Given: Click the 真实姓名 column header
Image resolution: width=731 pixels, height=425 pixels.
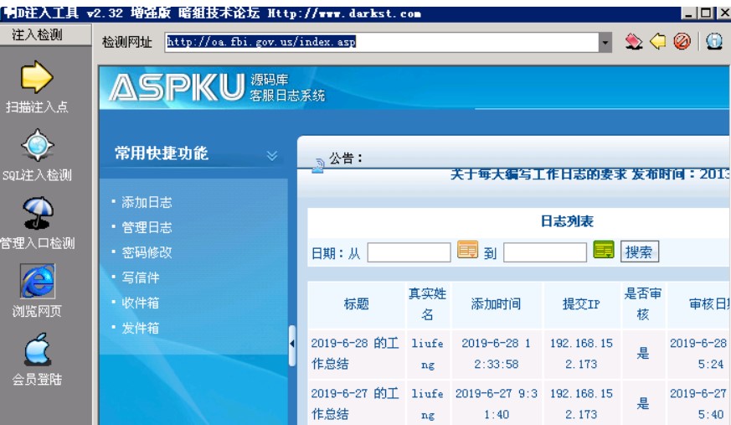Looking at the screenshot, I should 428,304.
